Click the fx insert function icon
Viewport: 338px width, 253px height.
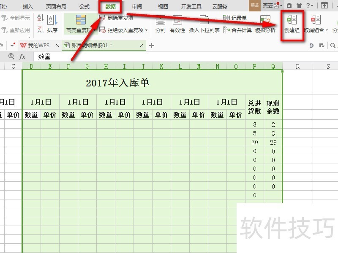click(22, 57)
